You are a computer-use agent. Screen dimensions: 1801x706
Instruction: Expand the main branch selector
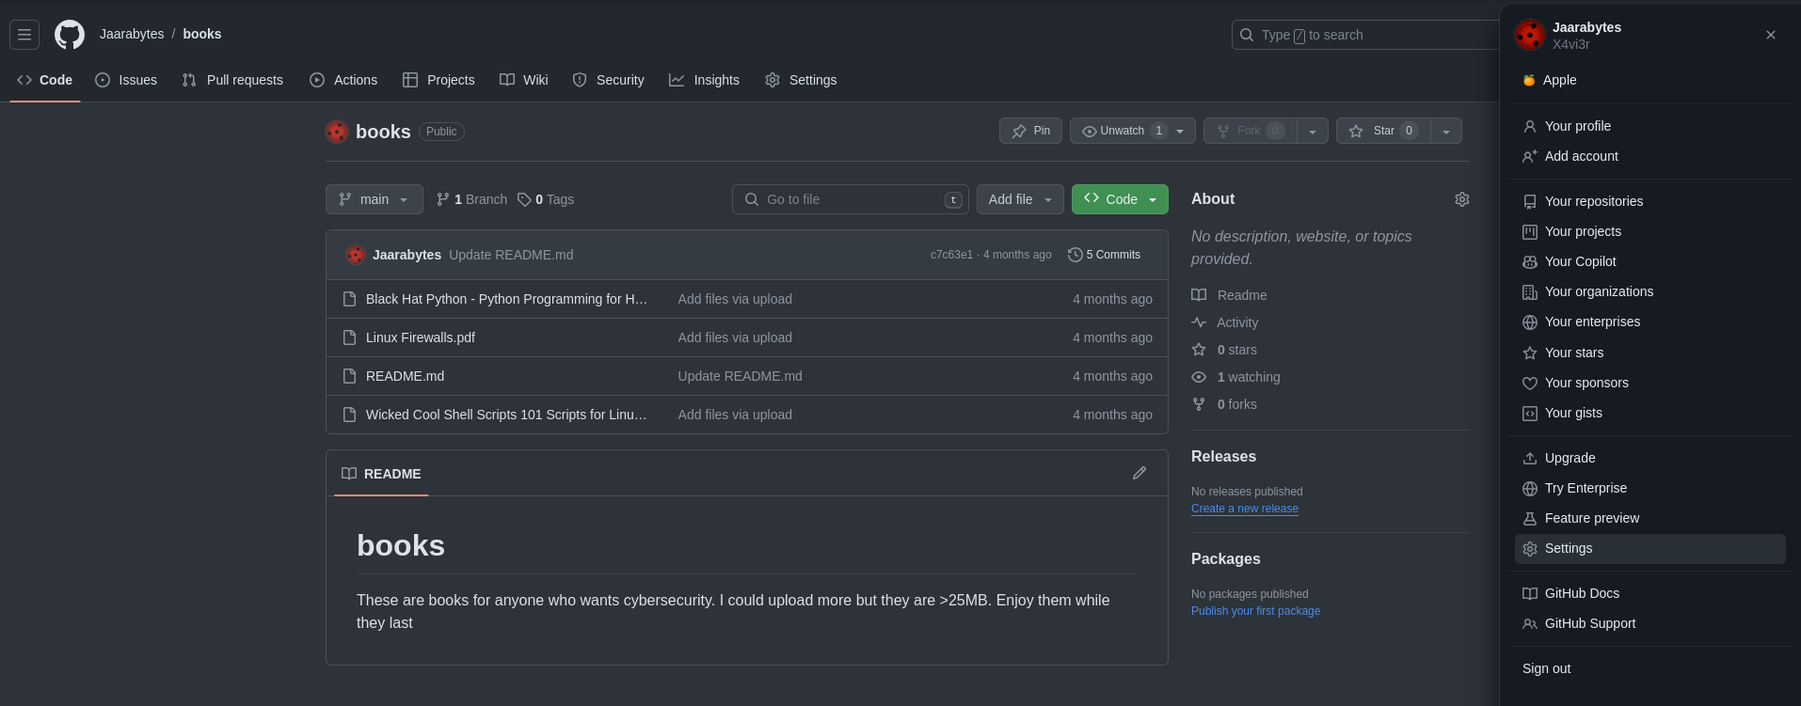coord(374,199)
